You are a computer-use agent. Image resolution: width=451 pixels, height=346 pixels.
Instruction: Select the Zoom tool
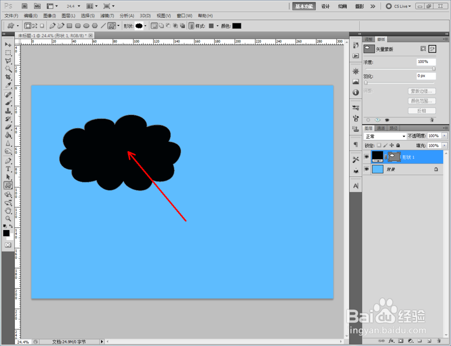point(8,219)
